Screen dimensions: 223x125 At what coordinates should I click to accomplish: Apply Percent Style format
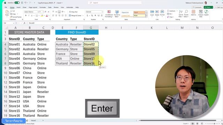pyautogui.click(x=92, y=16)
